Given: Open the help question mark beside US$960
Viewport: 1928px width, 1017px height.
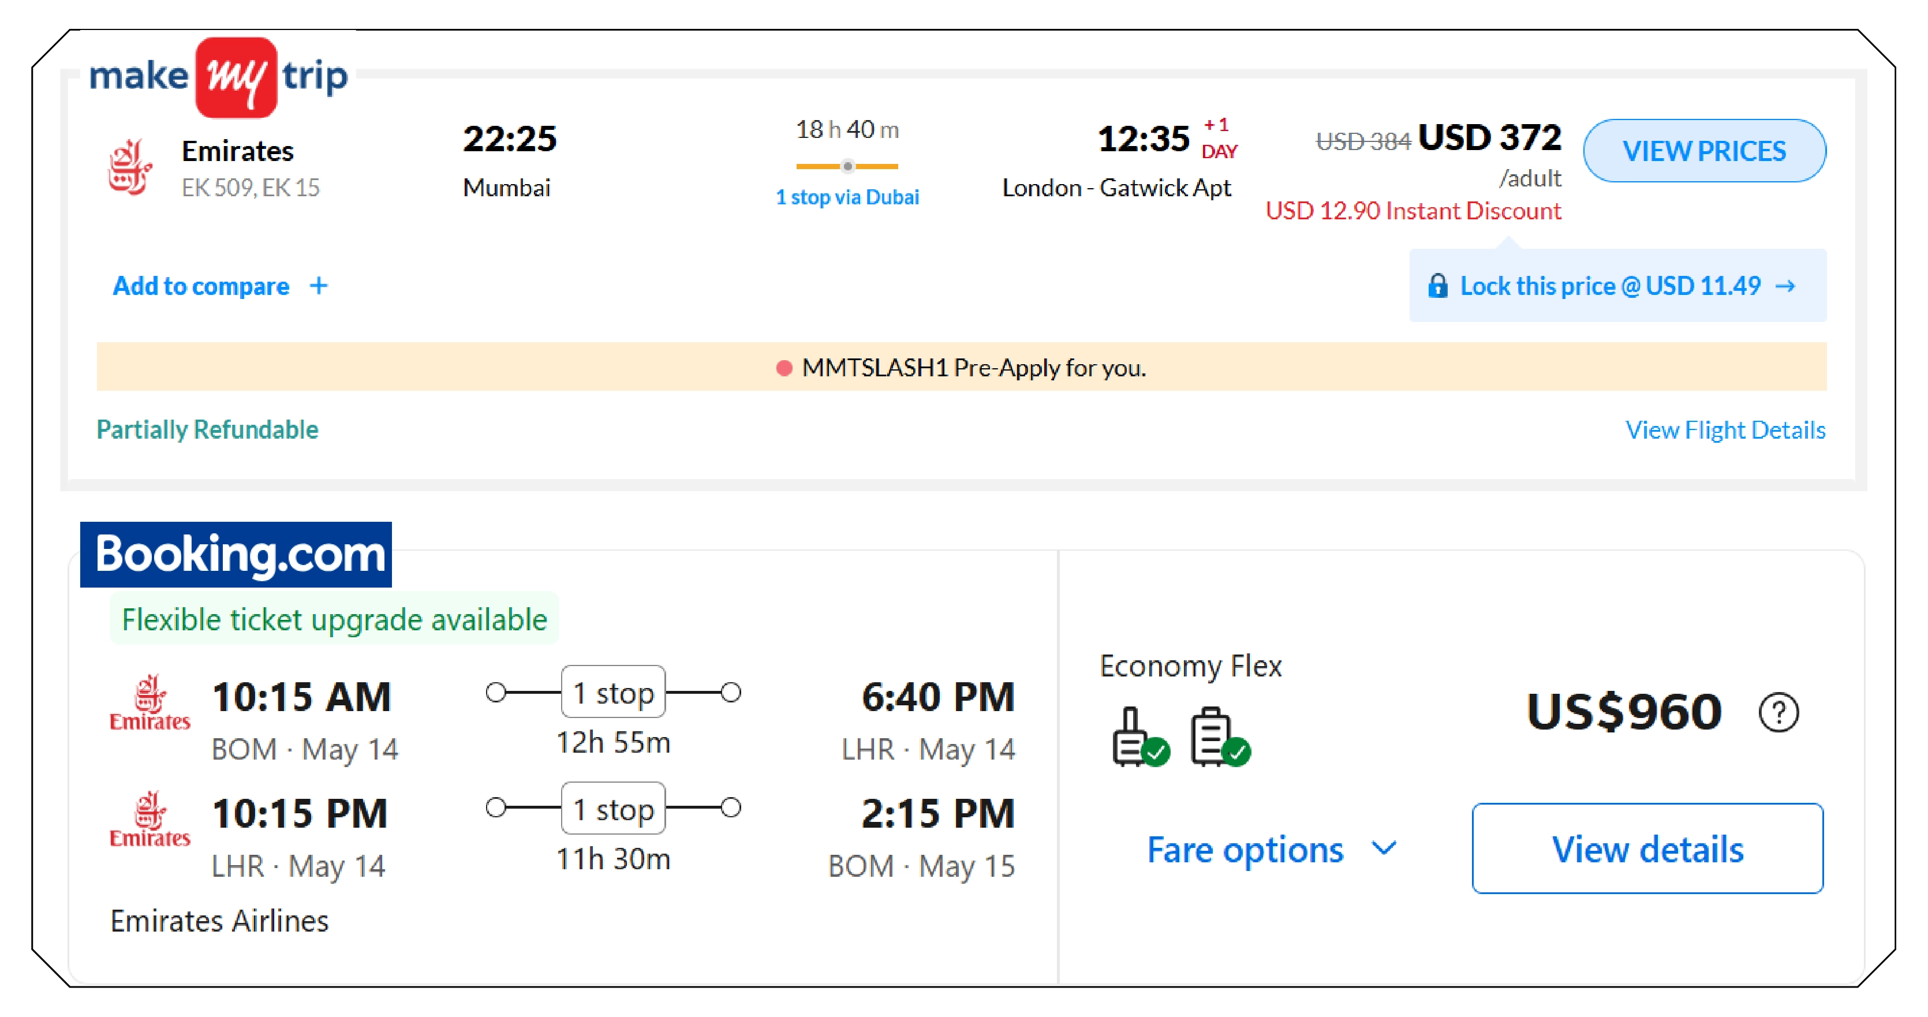Looking at the screenshot, I should click(x=1779, y=712).
